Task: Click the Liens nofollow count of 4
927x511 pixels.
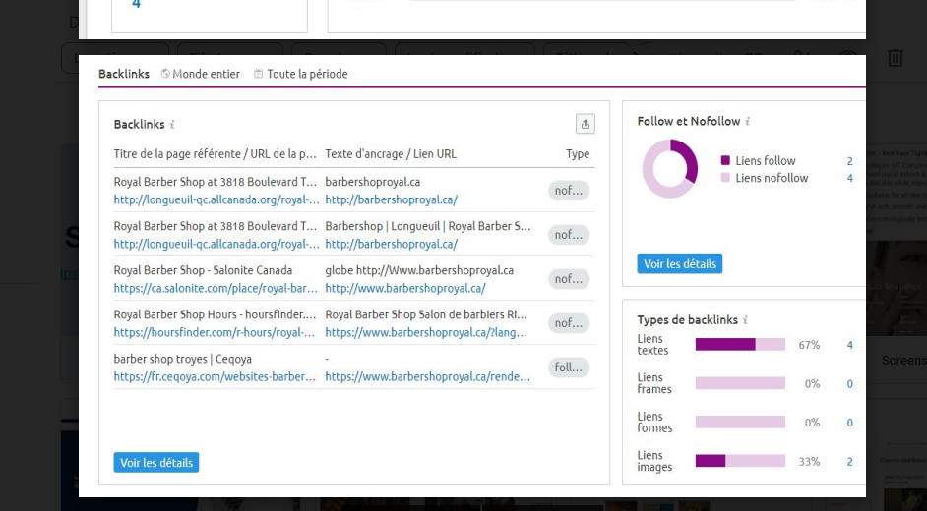Action: pyautogui.click(x=849, y=178)
